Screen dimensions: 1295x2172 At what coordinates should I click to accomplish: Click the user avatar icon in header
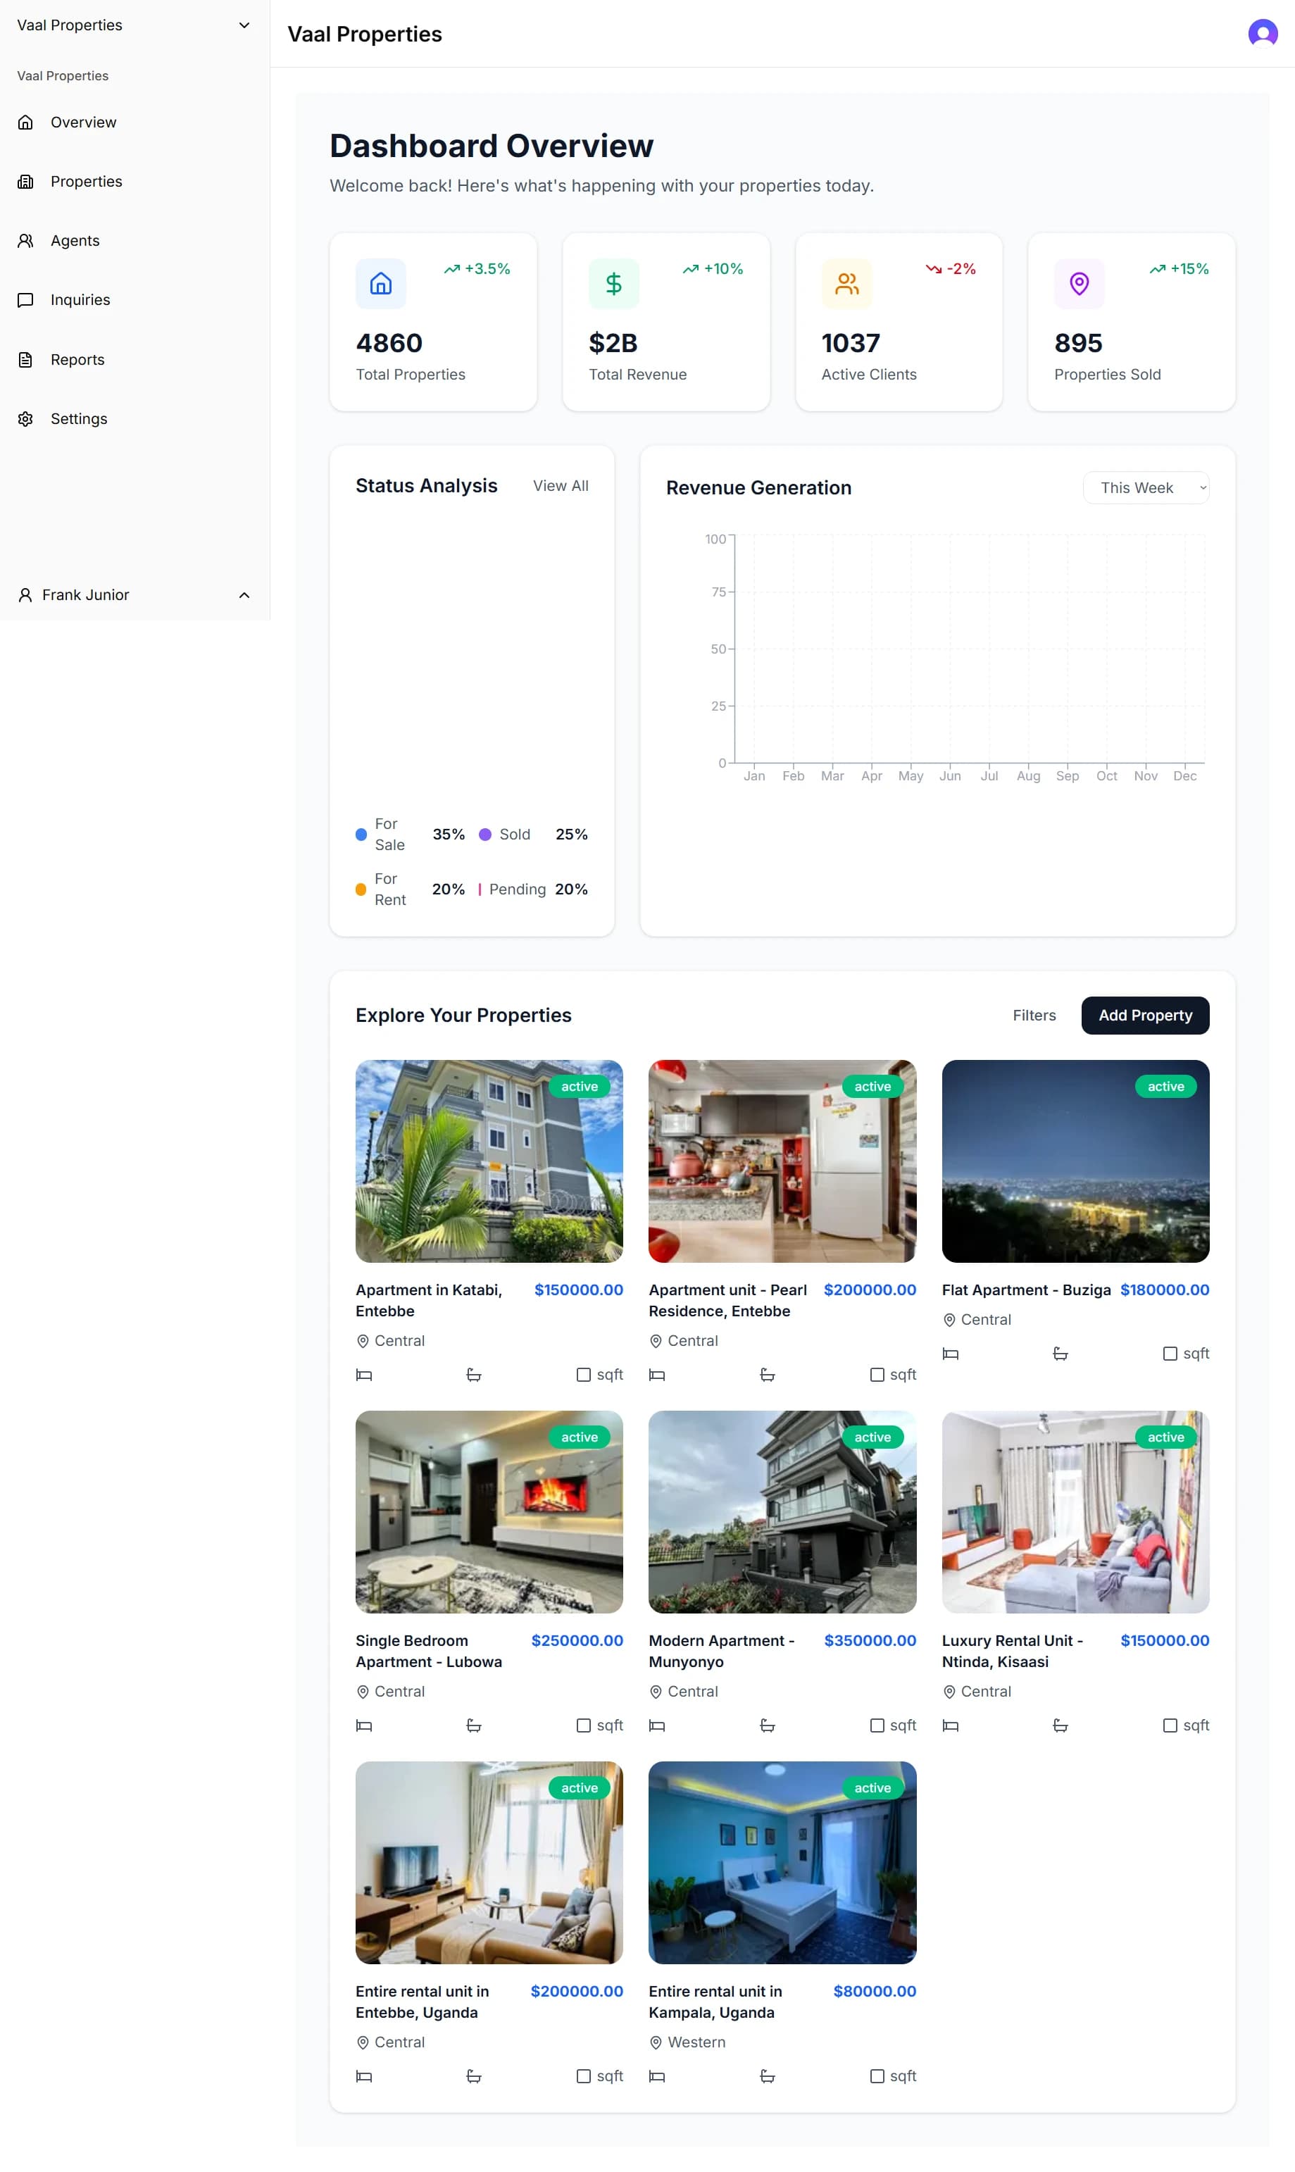1262,33
